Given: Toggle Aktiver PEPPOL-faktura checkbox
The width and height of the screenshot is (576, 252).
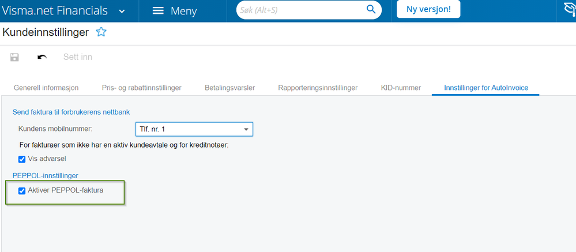Looking at the screenshot, I should click(x=22, y=191).
